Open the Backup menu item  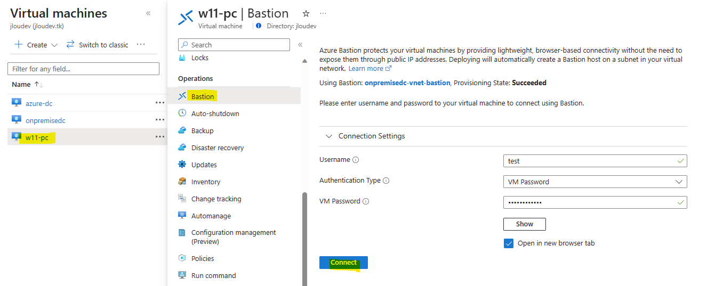click(x=203, y=130)
